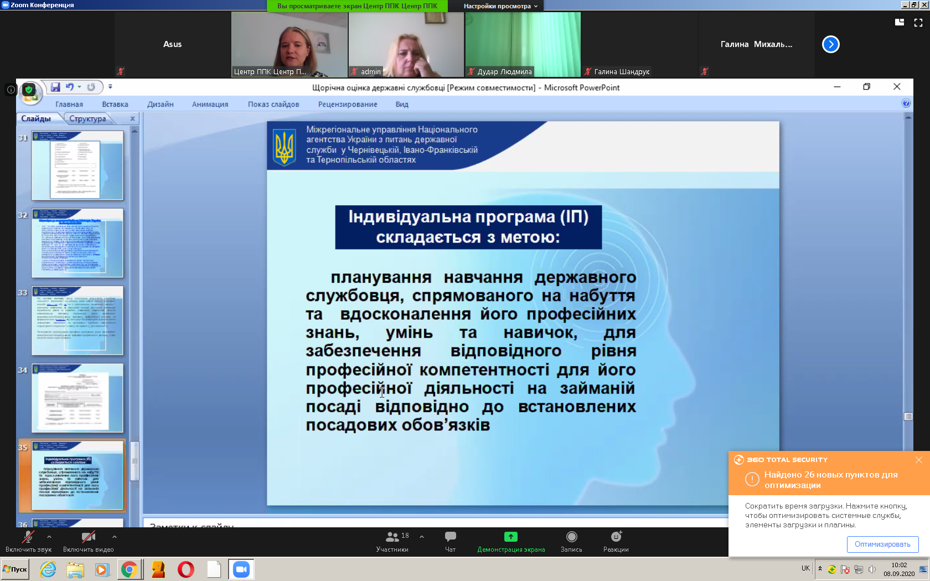Screen dimensions: 930x581
Task: Open undo history dropdown arrow
Action: pyautogui.click(x=80, y=87)
